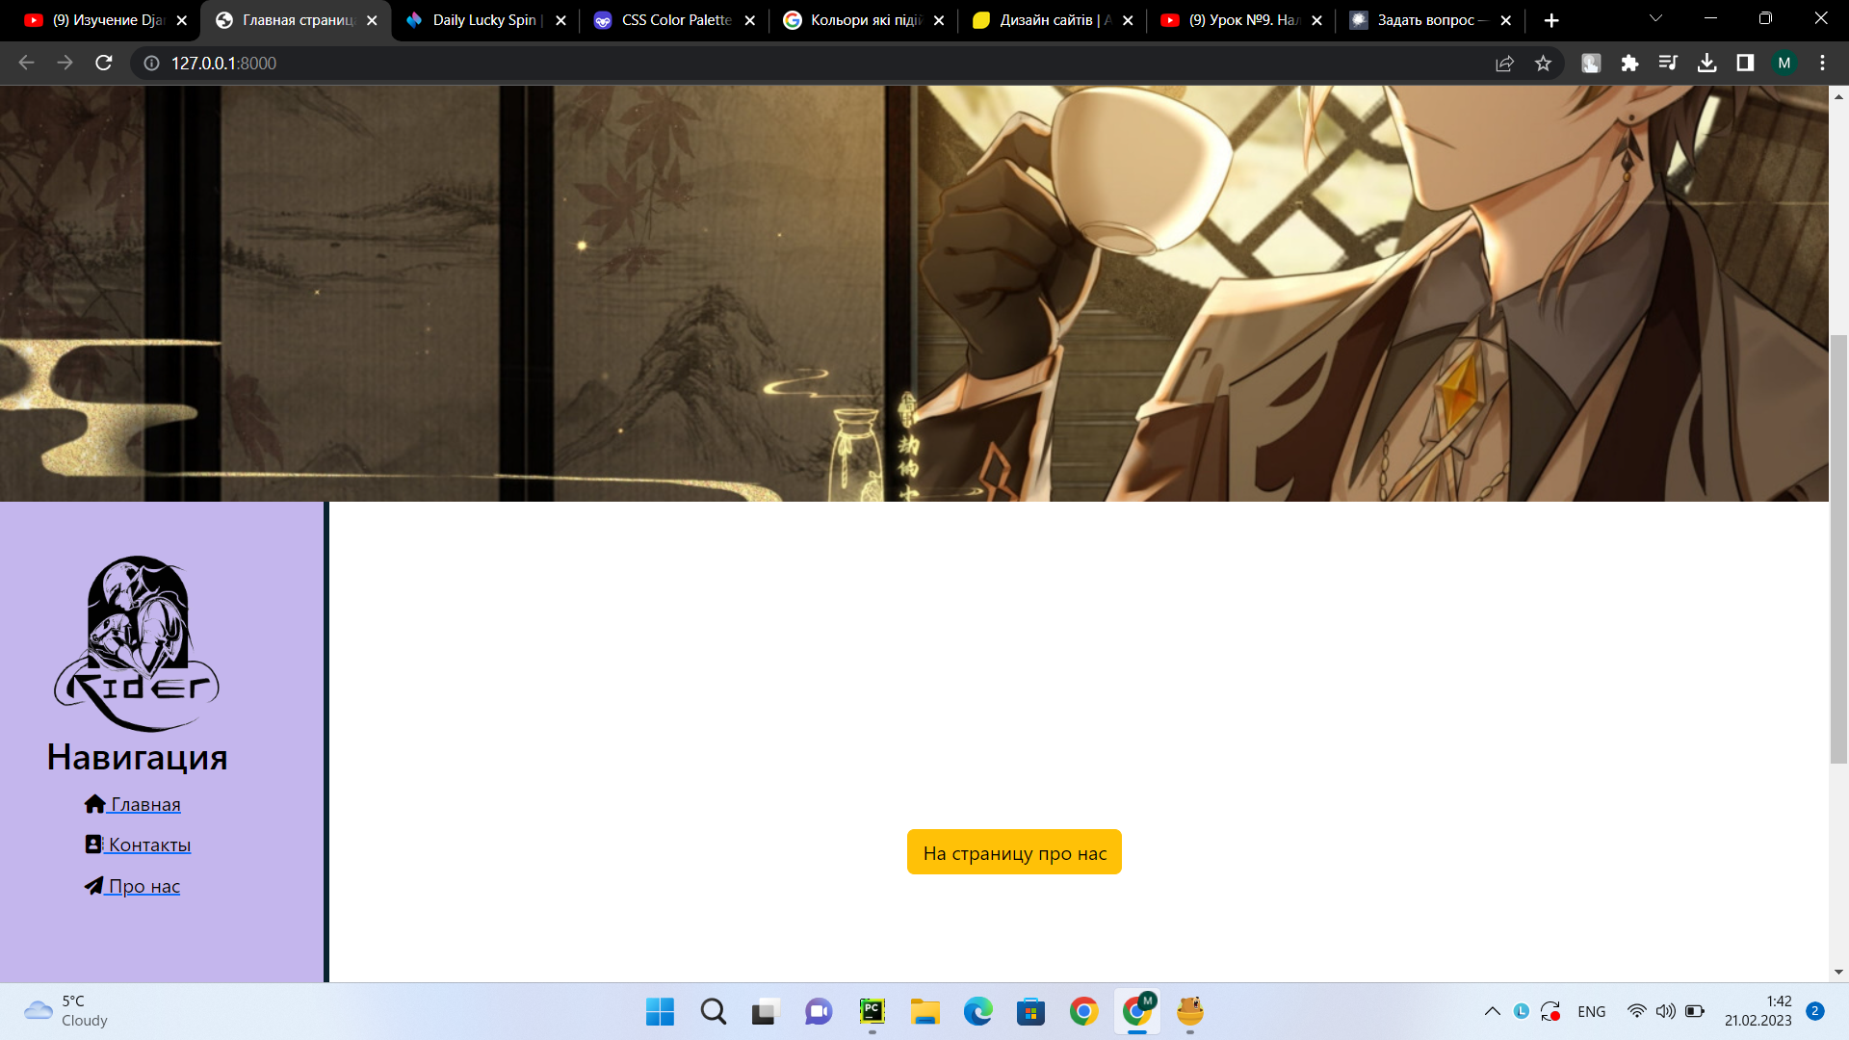This screenshot has height=1040, width=1849.
Task: Open the Wi-Fi network tray icon
Action: [1636, 1011]
